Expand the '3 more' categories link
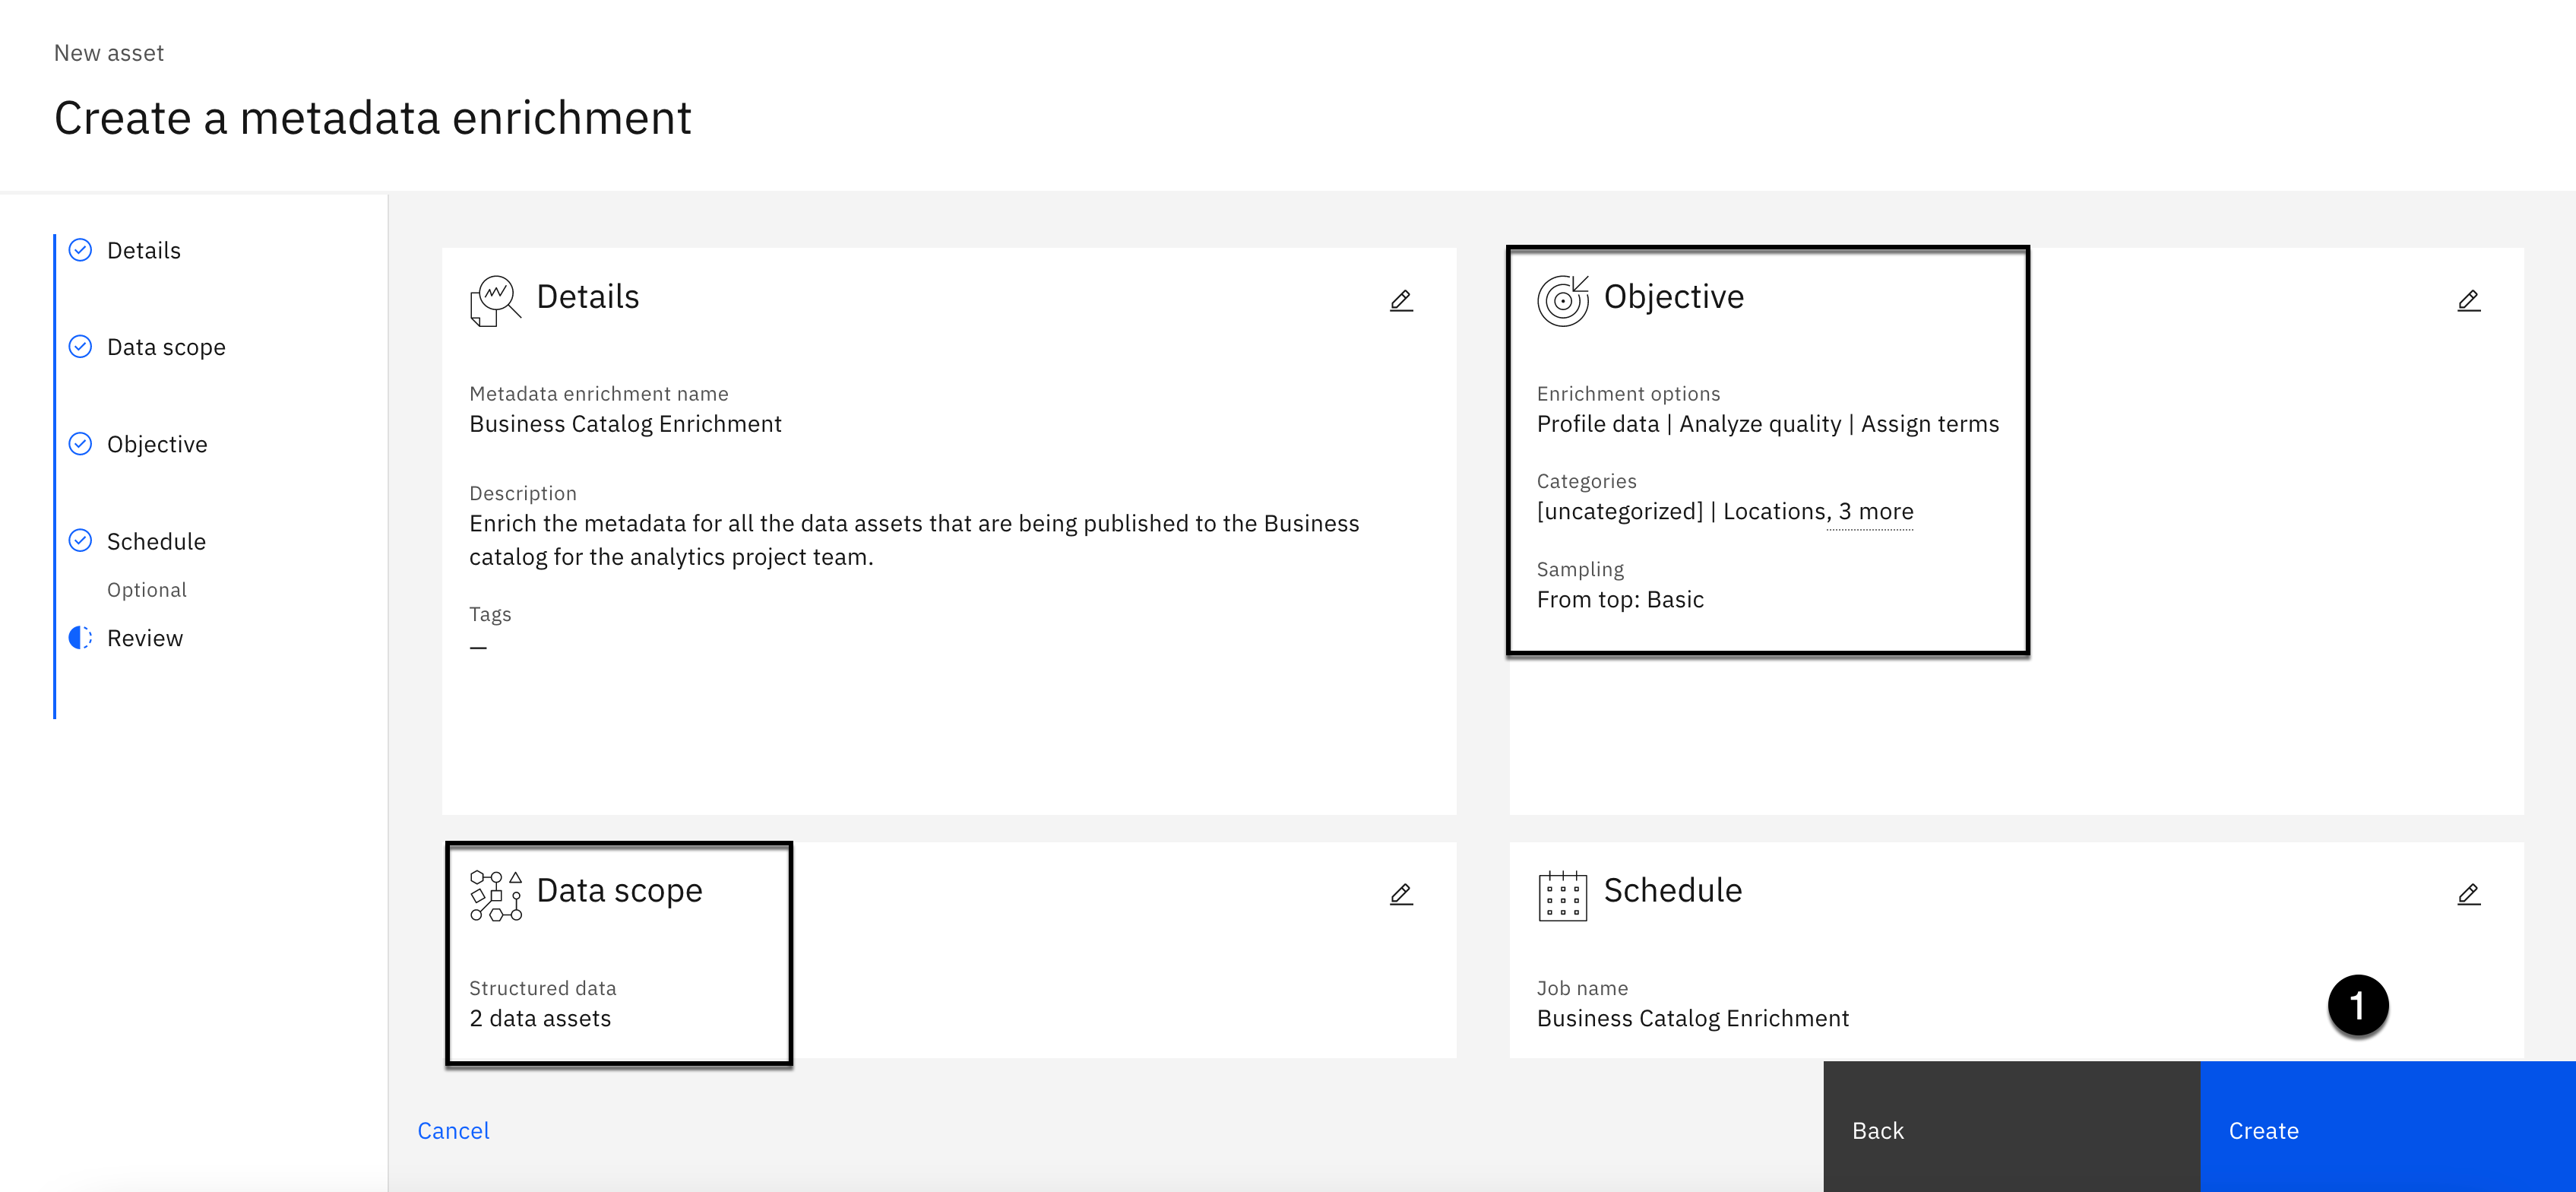 coord(1875,512)
